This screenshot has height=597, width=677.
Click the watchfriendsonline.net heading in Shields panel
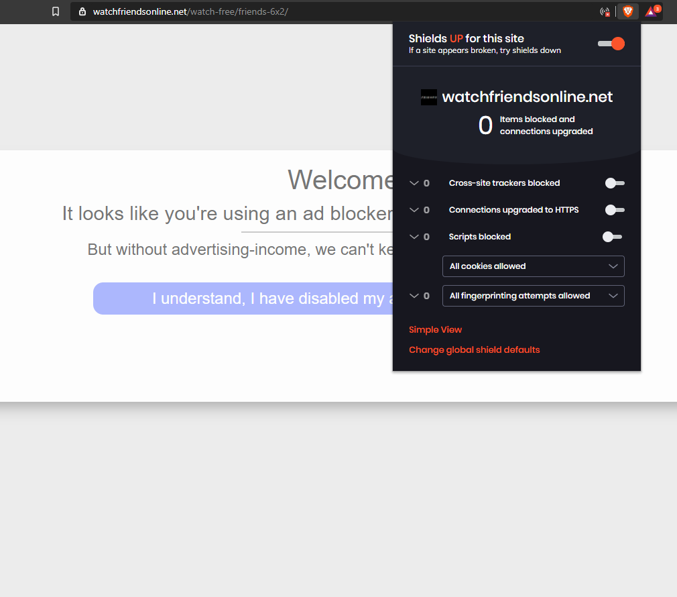pos(527,97)
